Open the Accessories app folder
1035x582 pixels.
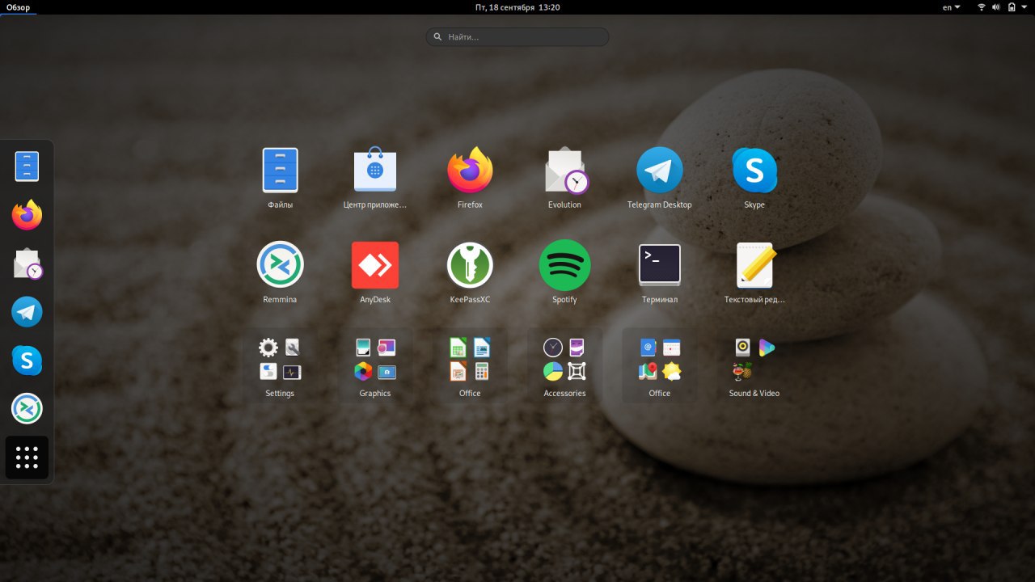[565, 365]
